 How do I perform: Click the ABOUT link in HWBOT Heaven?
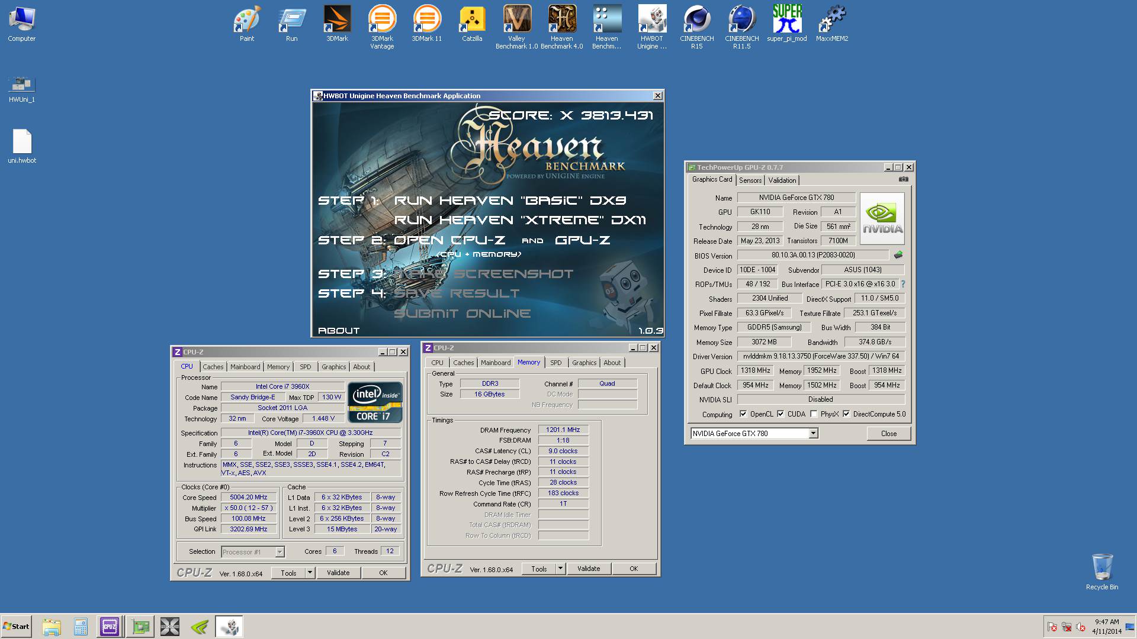coord(339,330)
